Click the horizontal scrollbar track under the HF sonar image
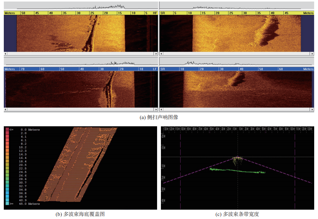 (x=81, y=54)
